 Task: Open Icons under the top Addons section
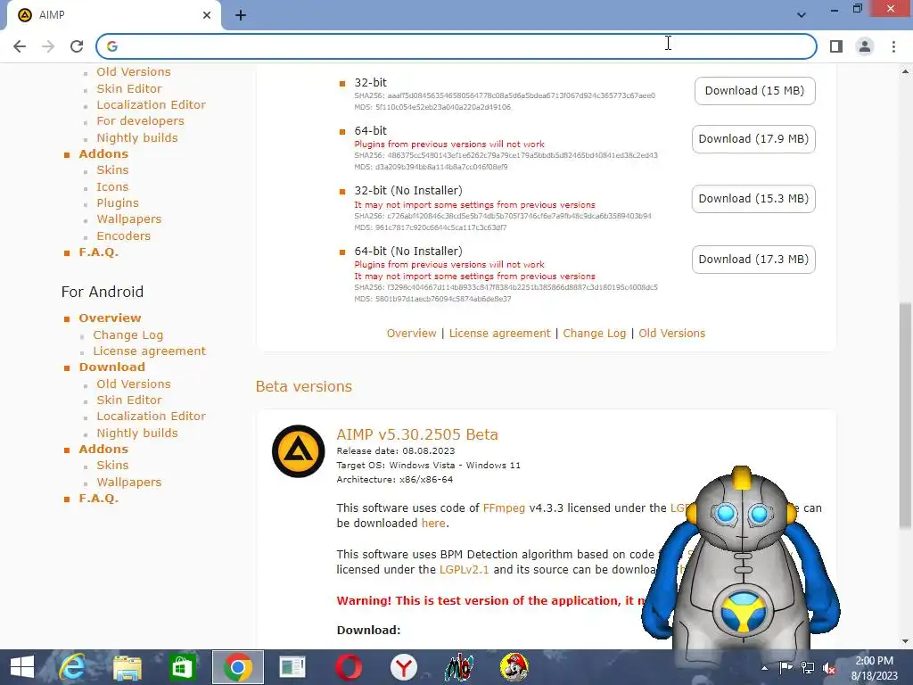point(112,187)
